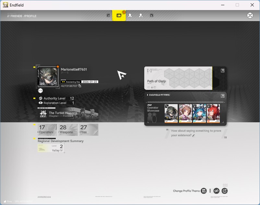Select the blue-haired operator thumbnail

click(x=199, y=114)
